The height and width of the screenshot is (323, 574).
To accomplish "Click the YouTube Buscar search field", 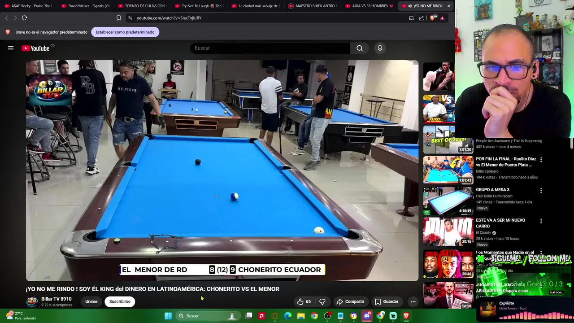I will tap(270, 48).
